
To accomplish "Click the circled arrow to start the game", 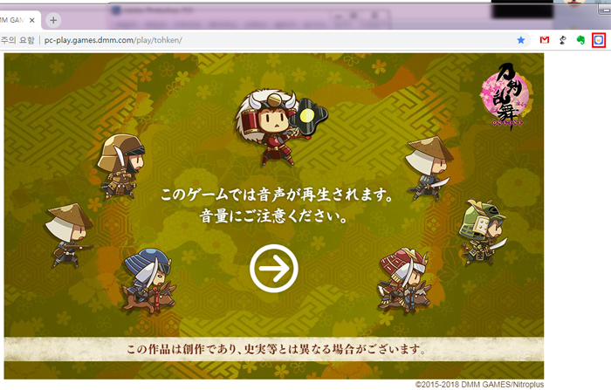I will (x=274, y=269).
